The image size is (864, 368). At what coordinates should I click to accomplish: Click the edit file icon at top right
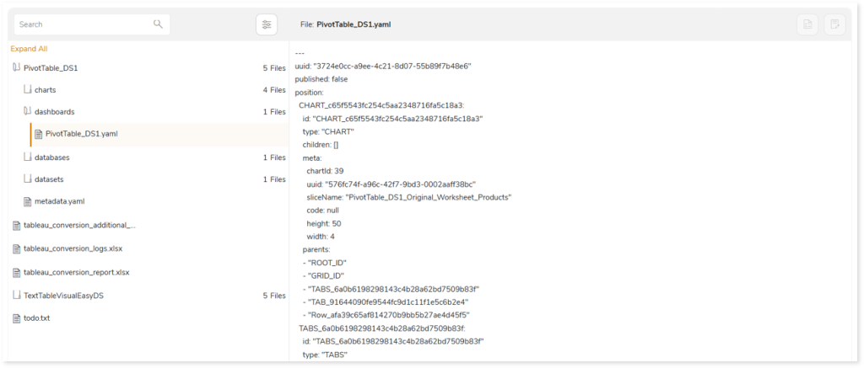834,24
